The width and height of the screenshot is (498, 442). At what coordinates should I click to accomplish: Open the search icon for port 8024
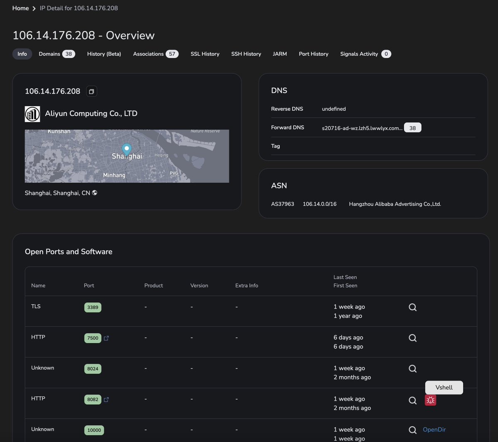click(x=413, y=369)
